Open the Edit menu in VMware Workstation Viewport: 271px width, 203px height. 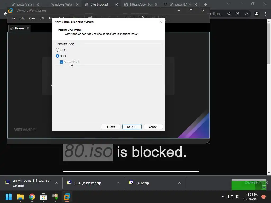22,18
